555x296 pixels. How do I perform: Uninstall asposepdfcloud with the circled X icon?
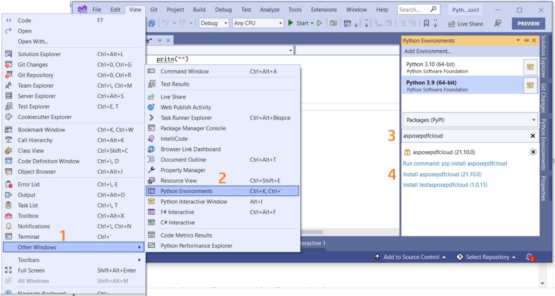pos(533,152)
